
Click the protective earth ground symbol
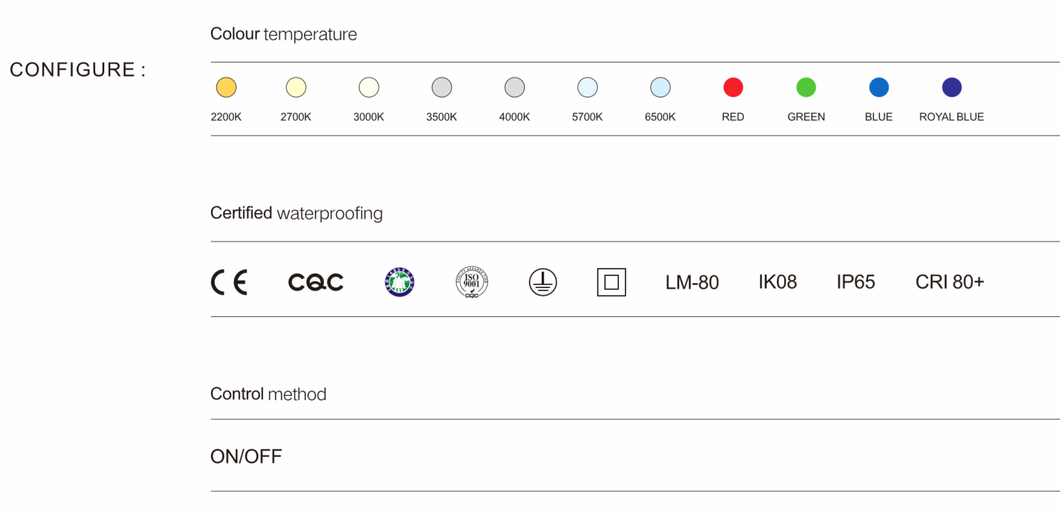click(x=543, y=282)
